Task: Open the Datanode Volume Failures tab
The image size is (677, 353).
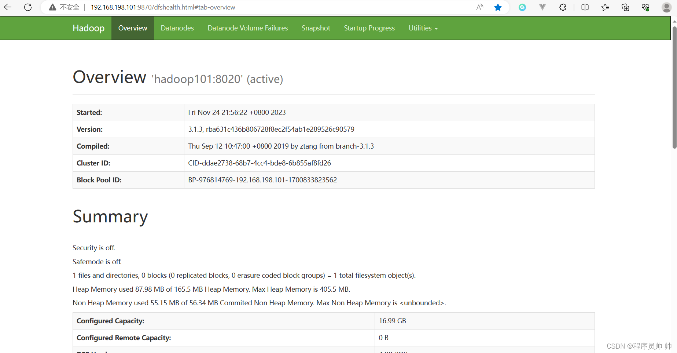Action: pyautogui.click(x=248, y=28)
